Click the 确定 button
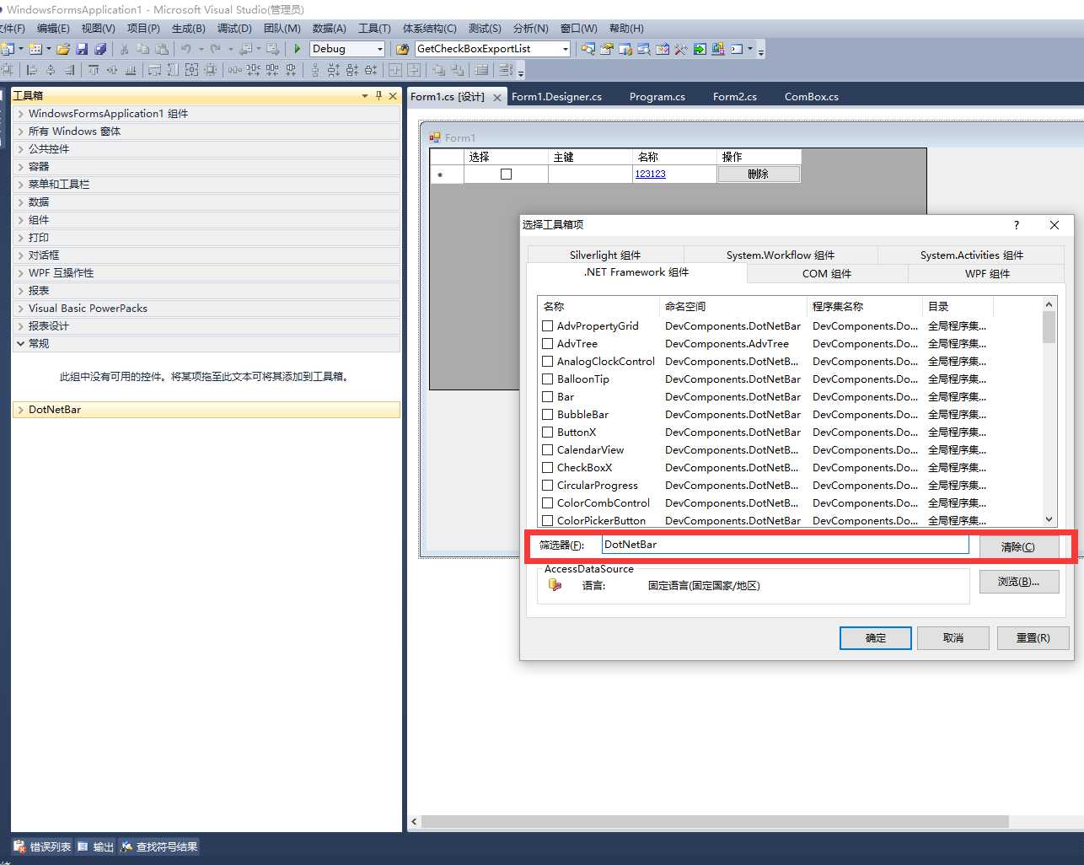1084x865 pixels. pos(876,638)
